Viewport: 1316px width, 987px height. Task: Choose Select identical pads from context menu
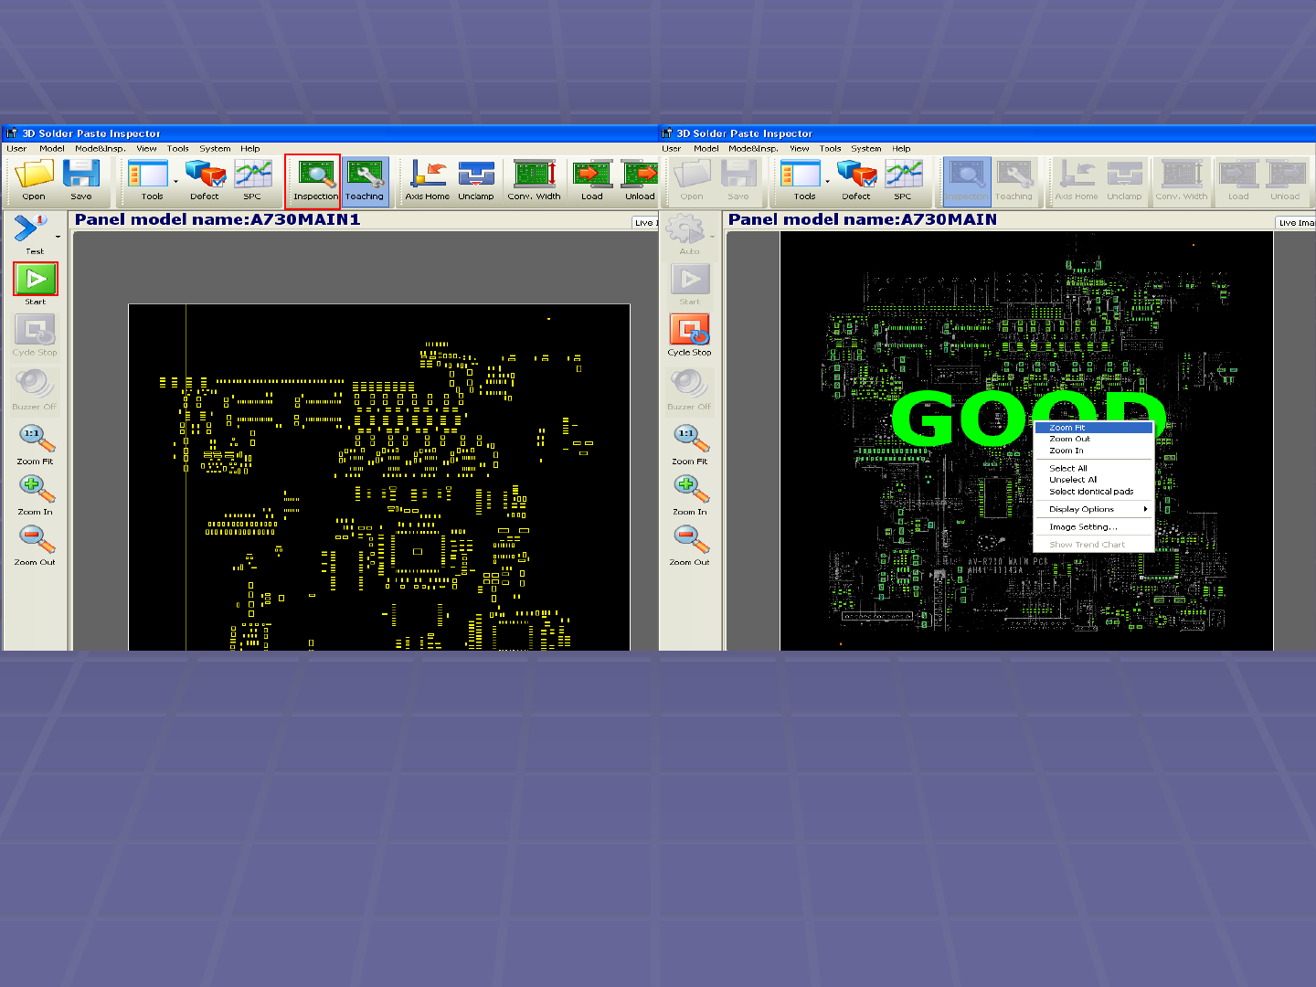click(x=1091, y=492)
